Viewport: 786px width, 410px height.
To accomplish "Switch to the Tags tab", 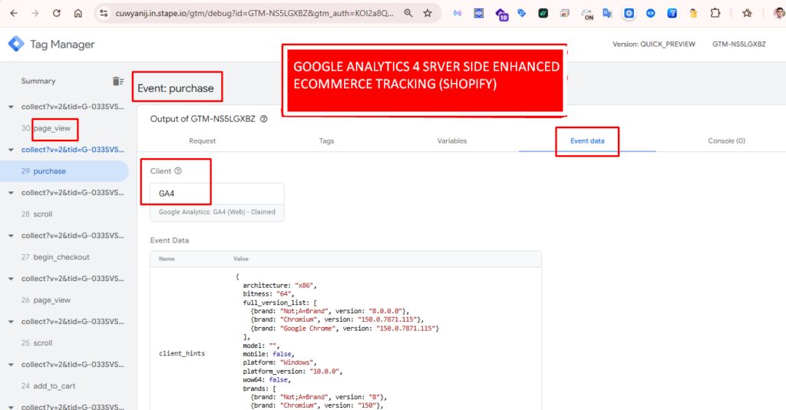I will coord(326,141).
